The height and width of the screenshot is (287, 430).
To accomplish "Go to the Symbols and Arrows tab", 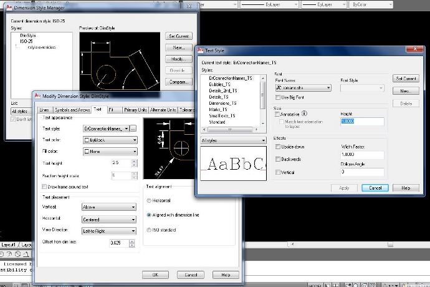I will point(73,110).
